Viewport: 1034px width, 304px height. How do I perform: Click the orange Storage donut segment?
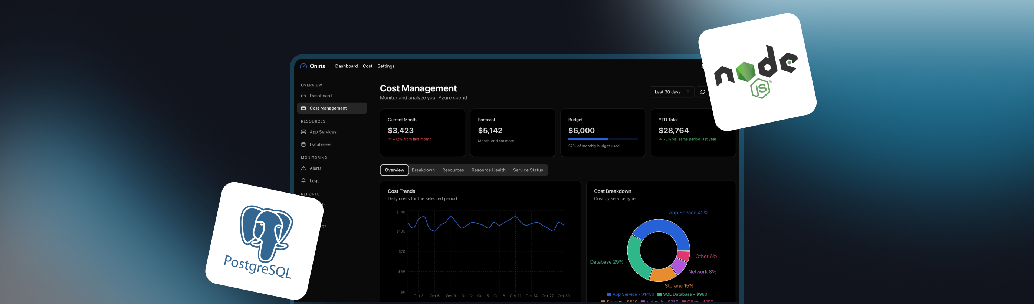pyautogui.click(x=662, y=274)
